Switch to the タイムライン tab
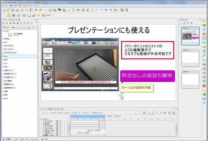The width and height of the screenshot is (208, 141). pyautogui.click(x=57, y=109)
